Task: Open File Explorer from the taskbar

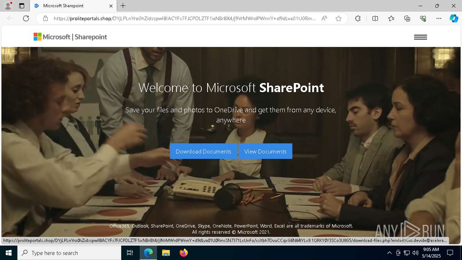Action: (166, 253)
